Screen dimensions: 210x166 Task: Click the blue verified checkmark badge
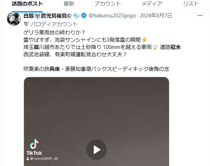point(84,16)
